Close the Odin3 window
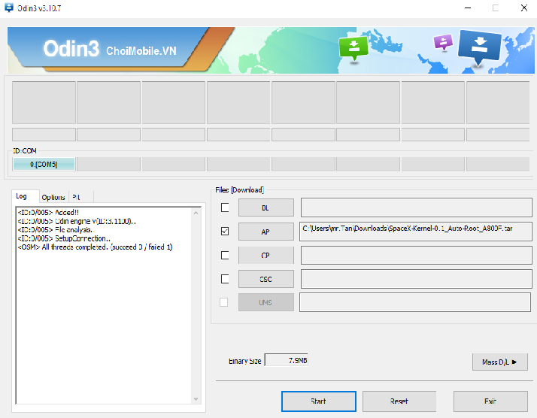Viewport: 537px width, 418px height. [x=524, y=8]
